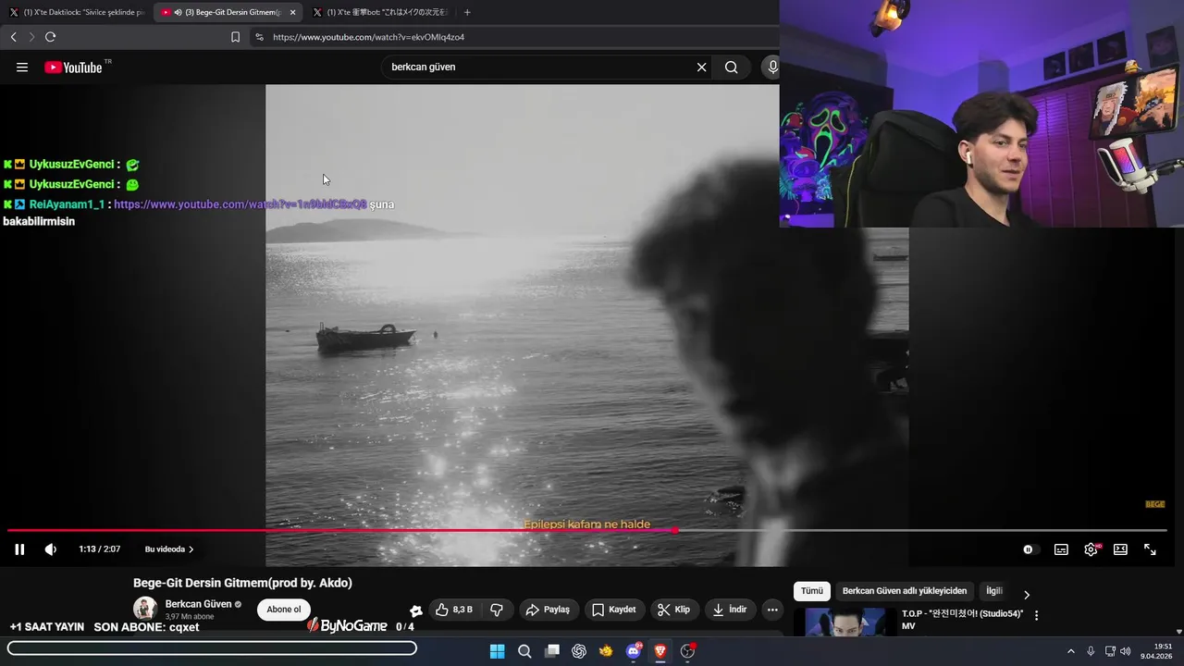Open Windows taskbar search
1184x666 pixels.
(524, 651)
